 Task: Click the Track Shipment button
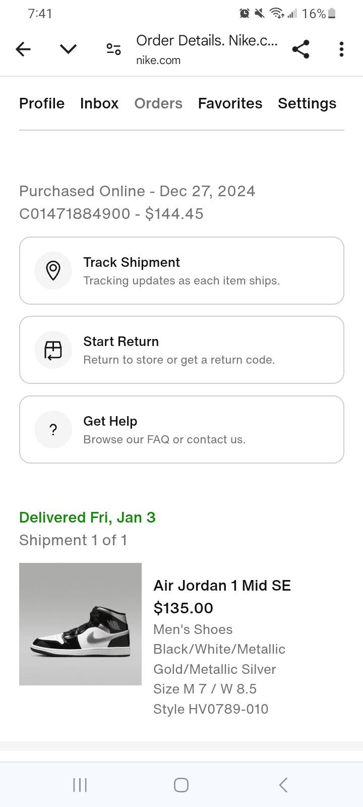pyautogui.click(x=181, y=270)
